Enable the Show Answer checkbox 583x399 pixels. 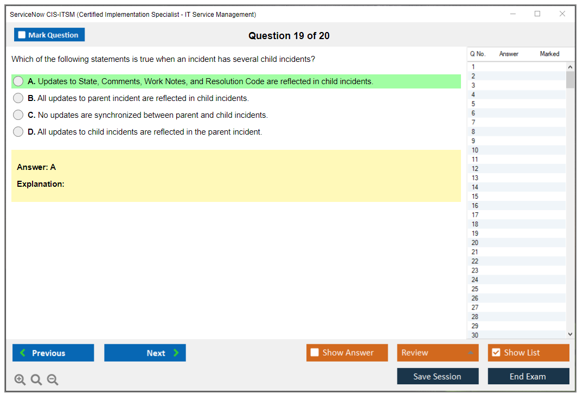pyautogui.click(x=315, y=353)
